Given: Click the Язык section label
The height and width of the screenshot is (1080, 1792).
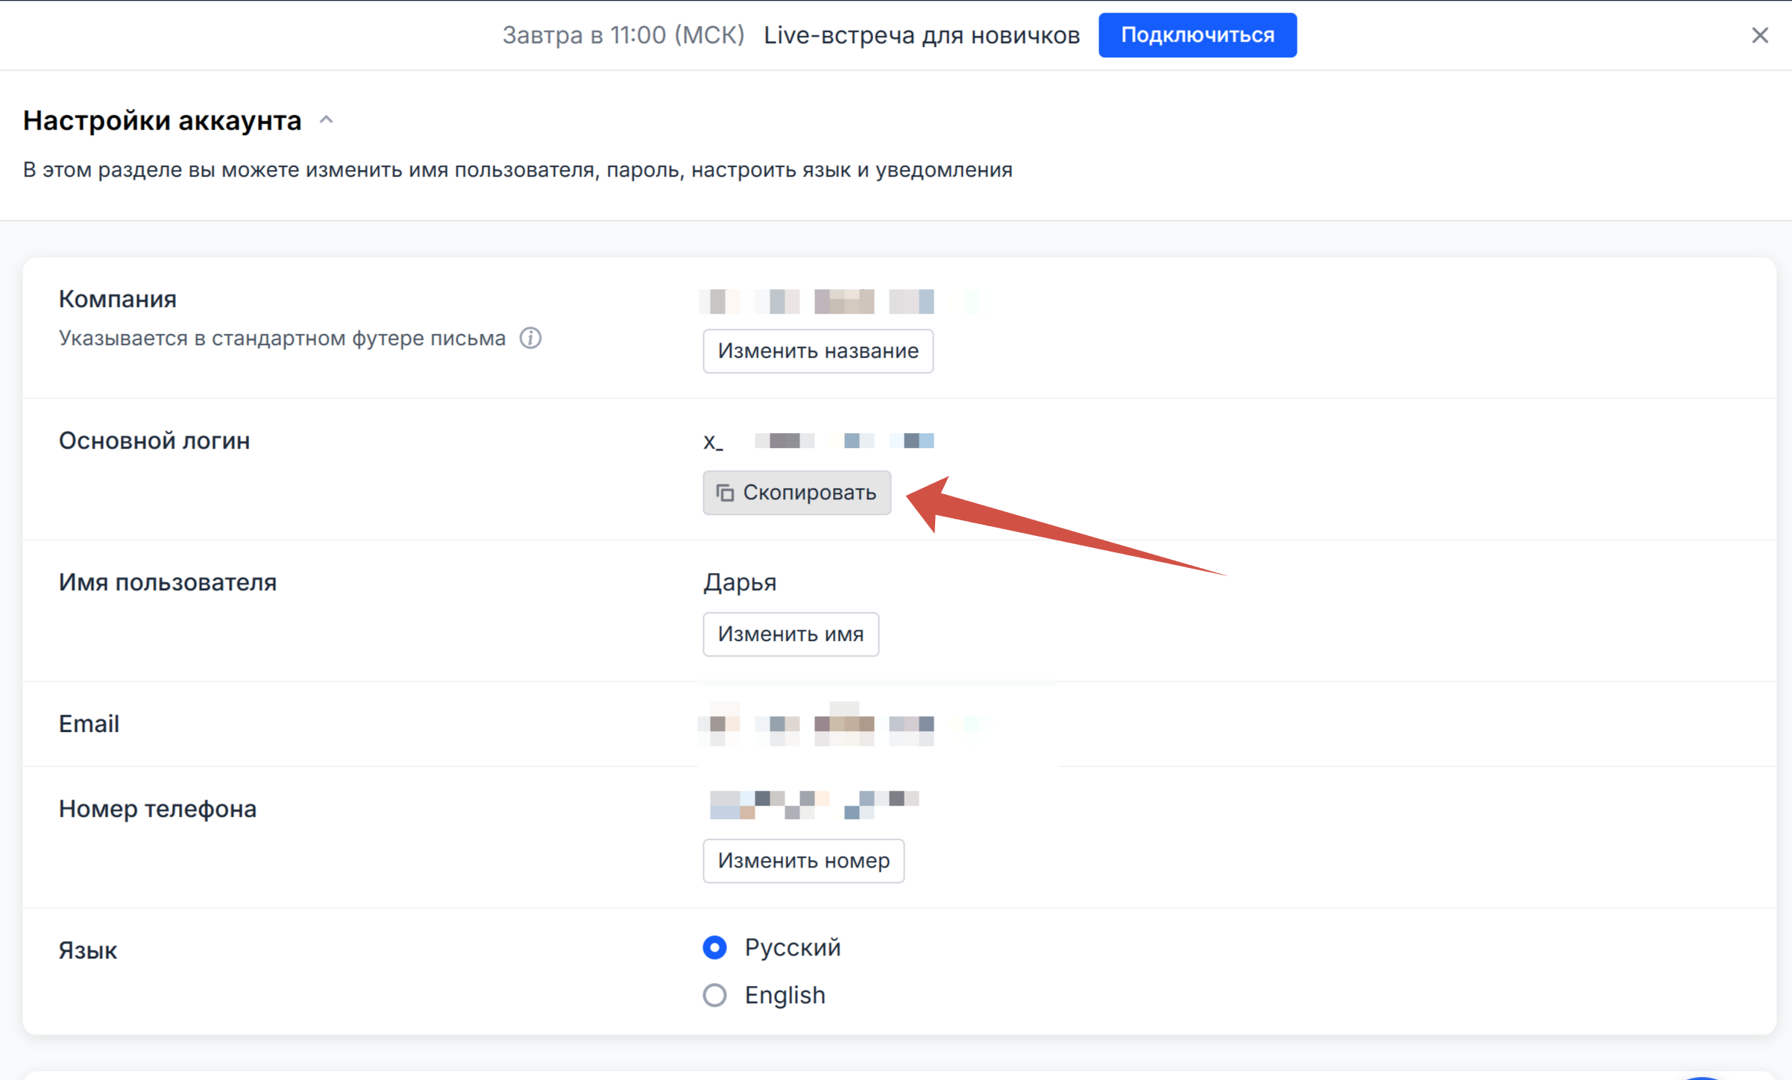Looking at the screenshot, I should coord(88,951).
